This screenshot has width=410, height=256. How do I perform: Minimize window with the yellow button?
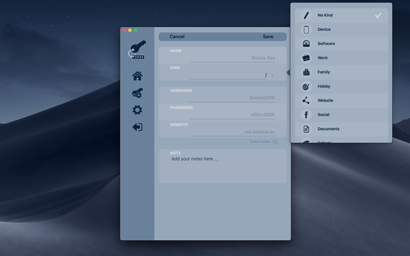[130, 30]
